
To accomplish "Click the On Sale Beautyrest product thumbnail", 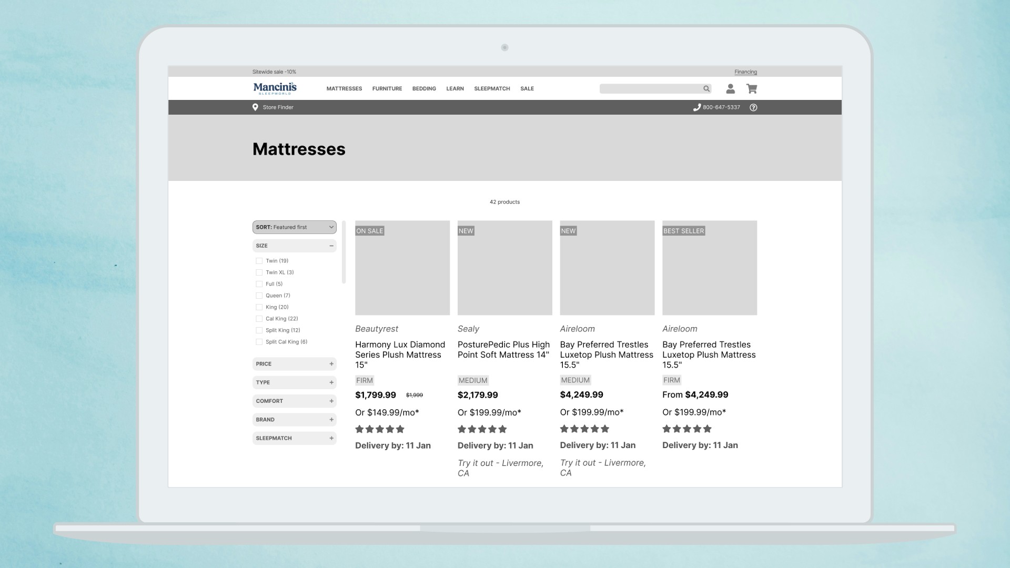I will click(402, 268).
